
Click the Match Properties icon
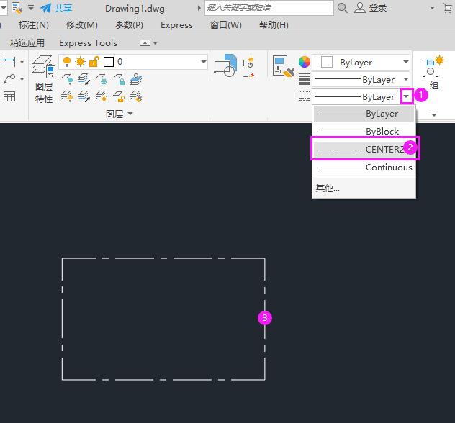point(284,66)
